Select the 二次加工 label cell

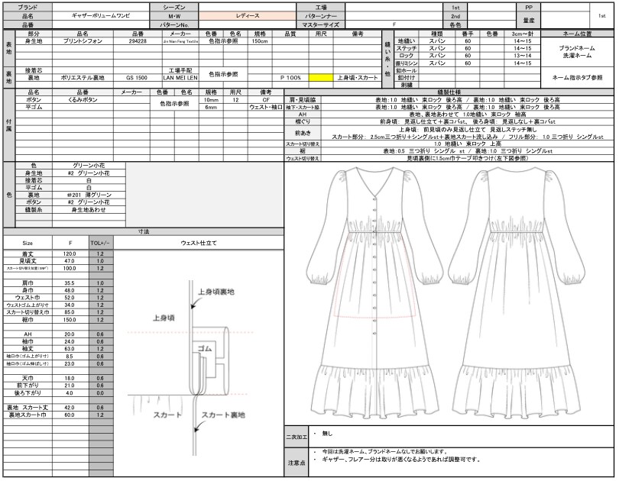[x=296, y=437]
